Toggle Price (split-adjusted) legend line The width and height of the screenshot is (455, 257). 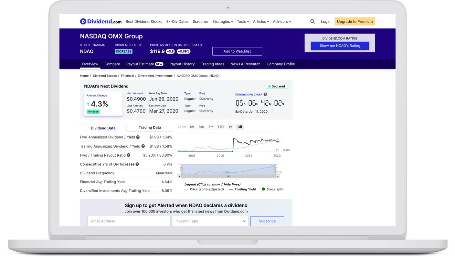204,189
